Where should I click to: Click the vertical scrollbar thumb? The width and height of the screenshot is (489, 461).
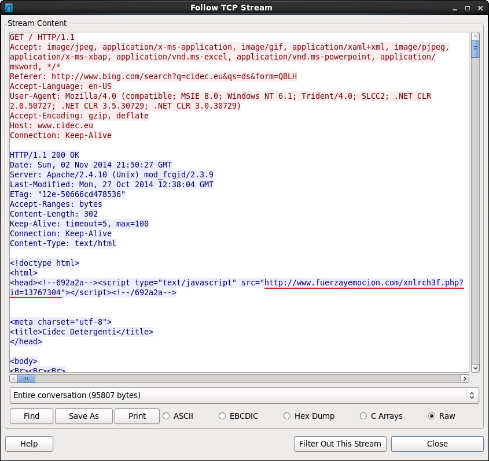(475, 50)
